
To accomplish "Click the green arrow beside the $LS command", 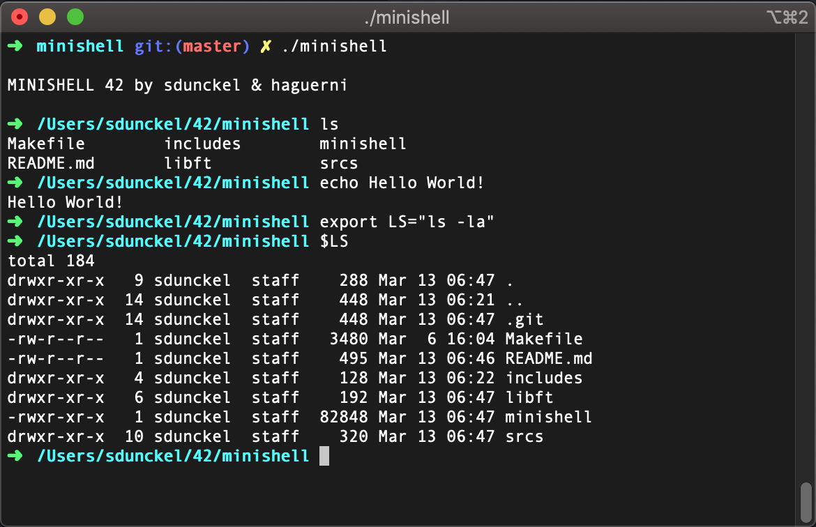I will [14, 240].
